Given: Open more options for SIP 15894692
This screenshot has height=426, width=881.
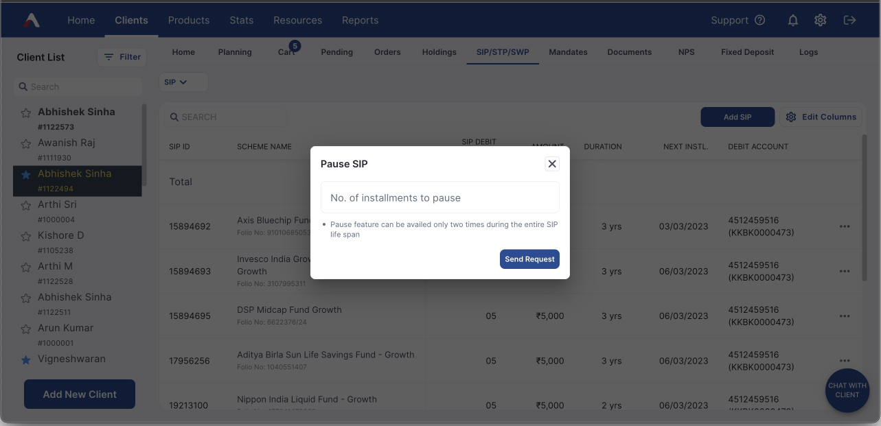Looking at the screenshot, I should (845, 226).
